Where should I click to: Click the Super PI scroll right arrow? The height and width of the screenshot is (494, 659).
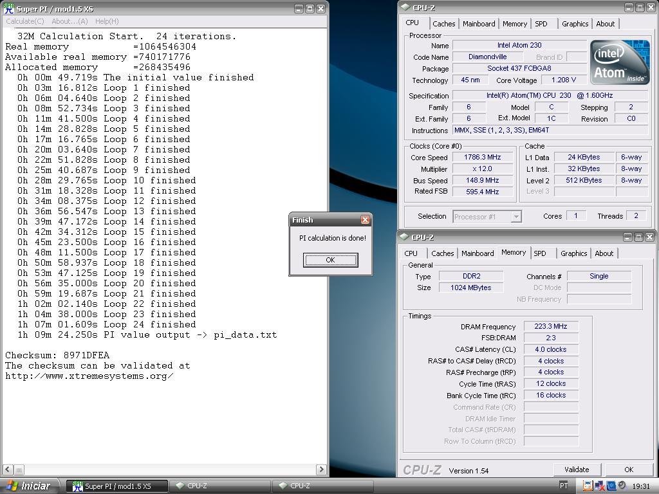coord(322,469)
